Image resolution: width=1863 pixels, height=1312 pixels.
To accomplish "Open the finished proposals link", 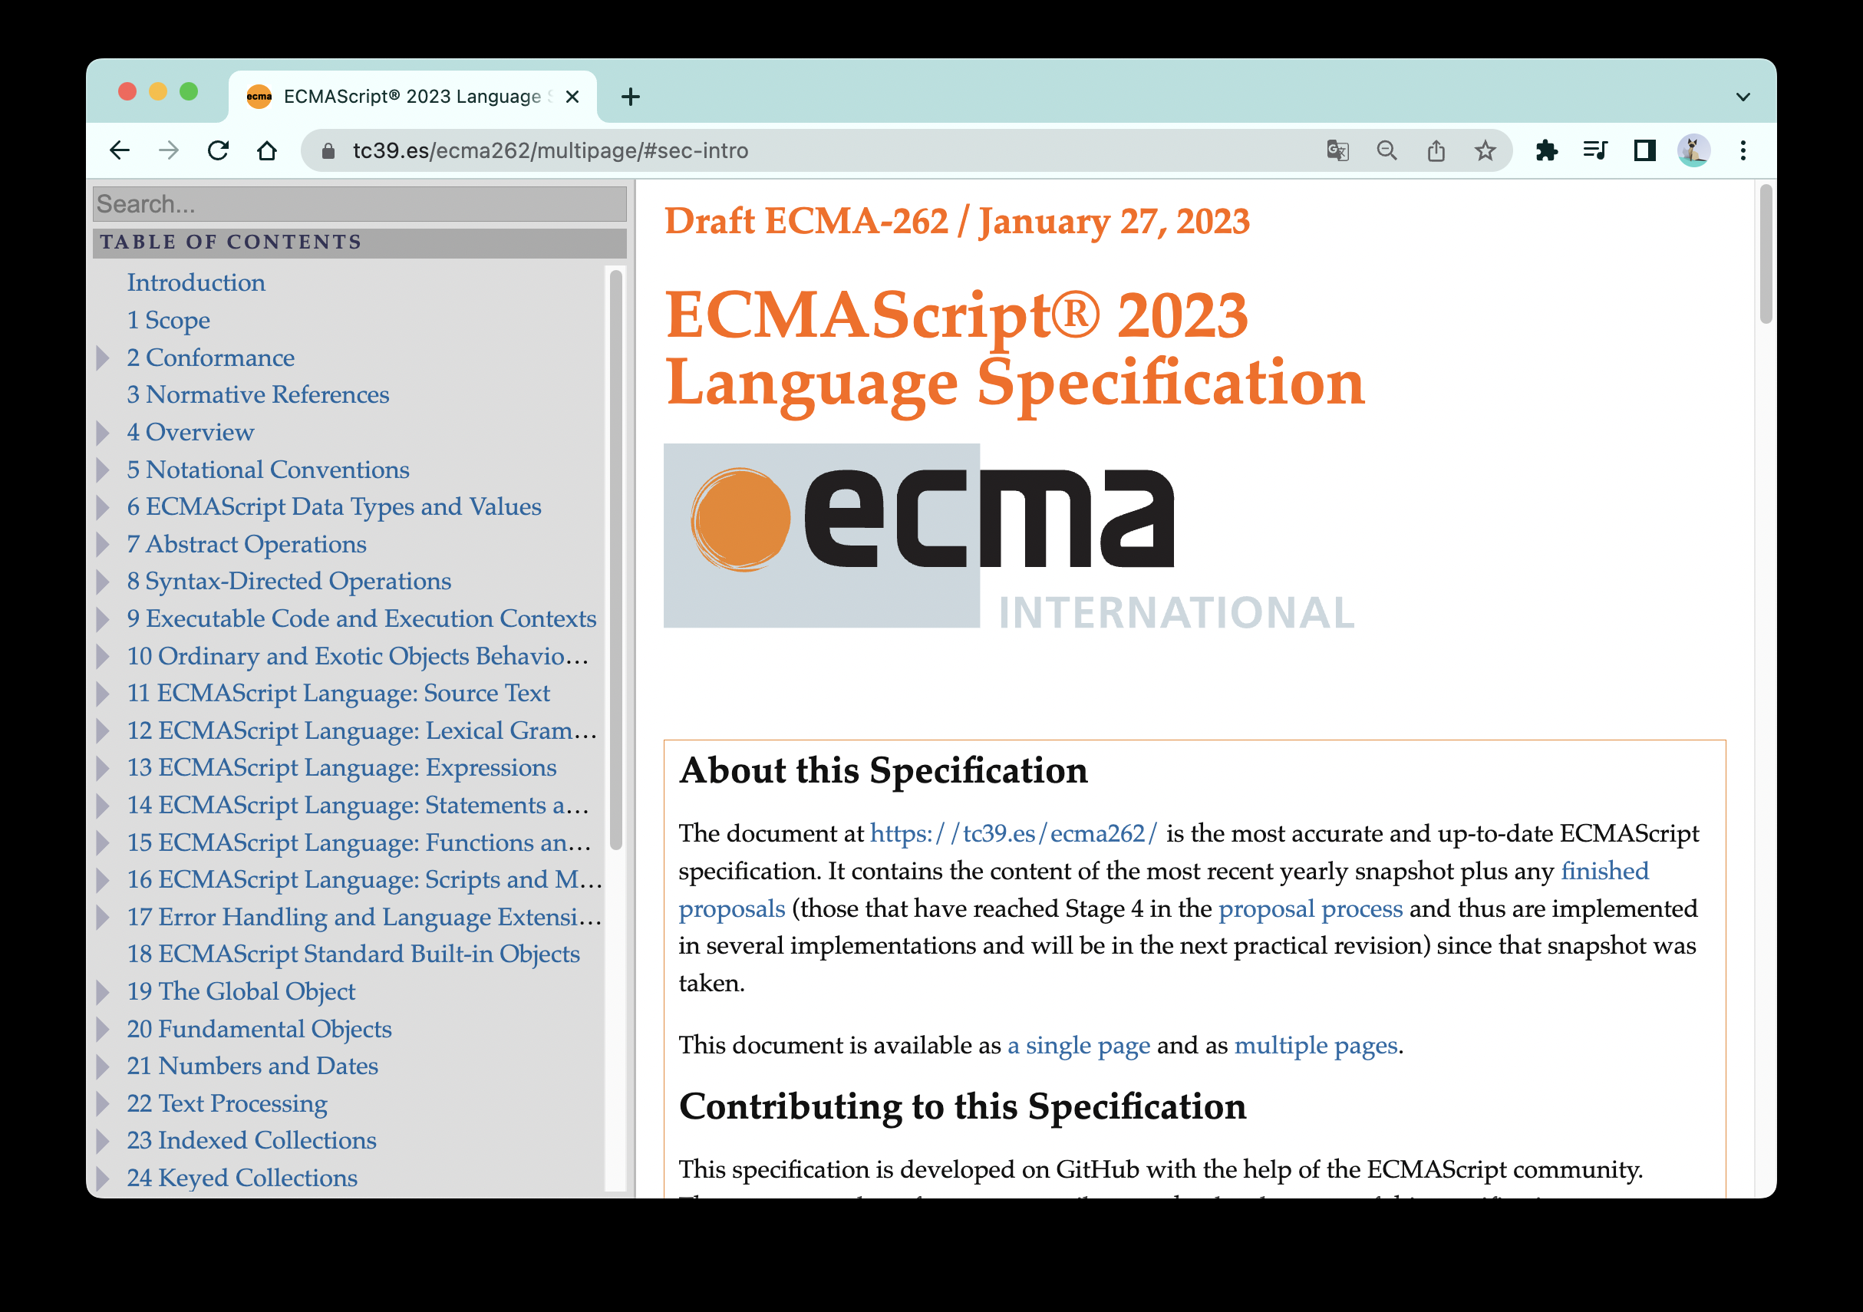I will (x=1604, y=872).
